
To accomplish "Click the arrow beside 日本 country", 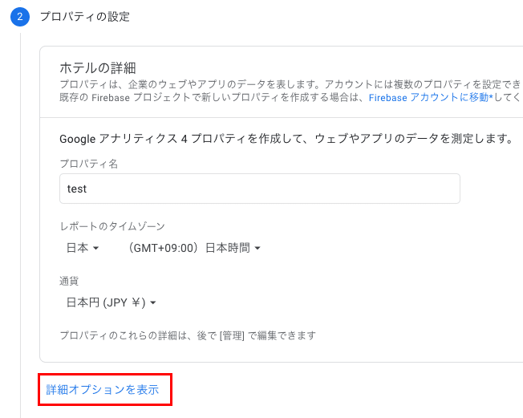I will click(x=95, y=248).
